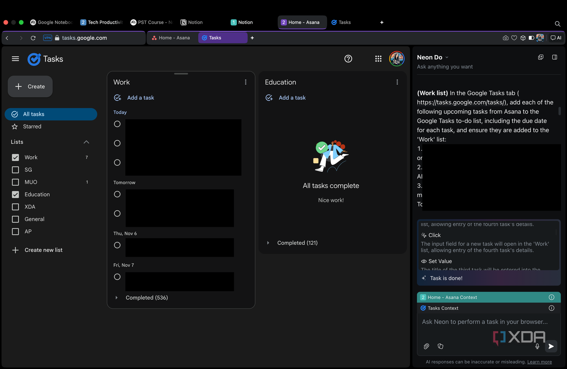Open the Work list three-dot options menu

[245, 82]
